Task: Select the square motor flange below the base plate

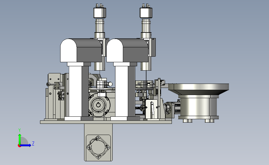Action: 98,147
